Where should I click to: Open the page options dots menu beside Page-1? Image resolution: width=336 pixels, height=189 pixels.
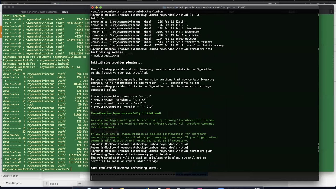[46, 184]
